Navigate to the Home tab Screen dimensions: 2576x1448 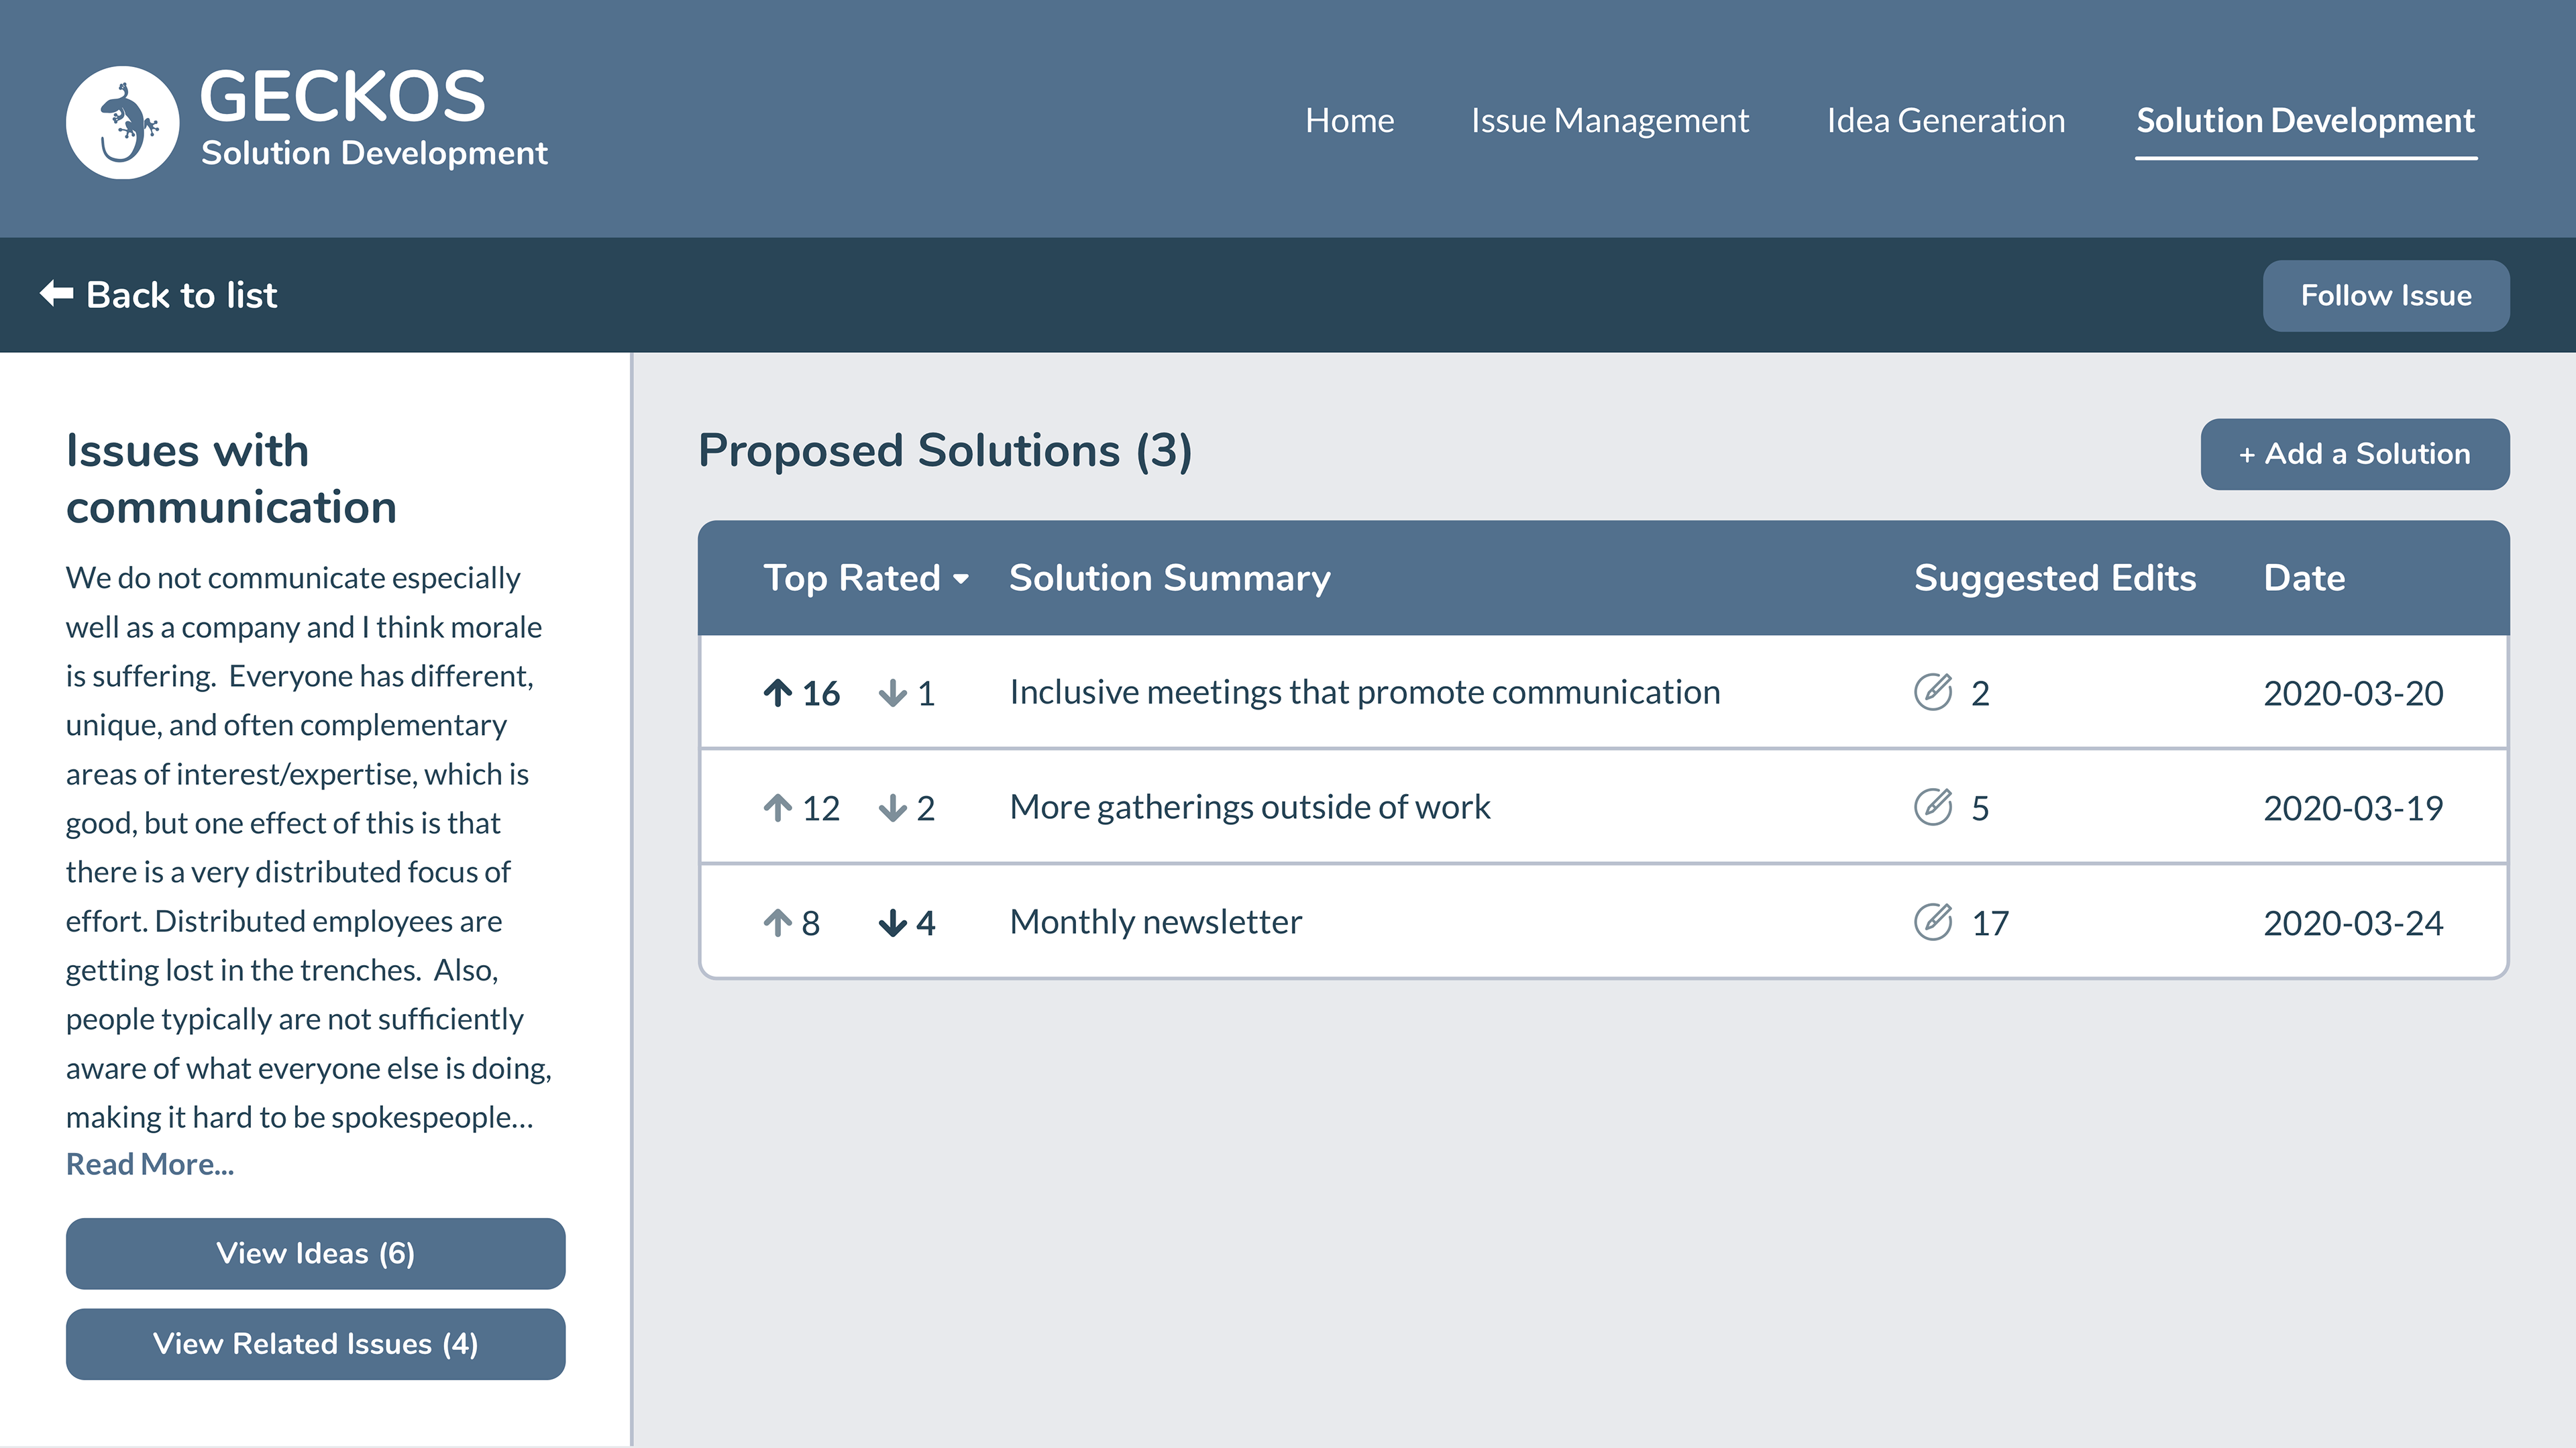click(x=1349, y=121)
